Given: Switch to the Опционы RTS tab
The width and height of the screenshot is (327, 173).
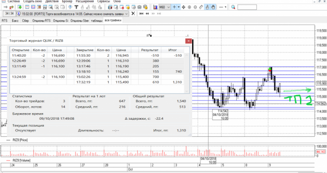Looking at the screenshot, I should (41, 21).
